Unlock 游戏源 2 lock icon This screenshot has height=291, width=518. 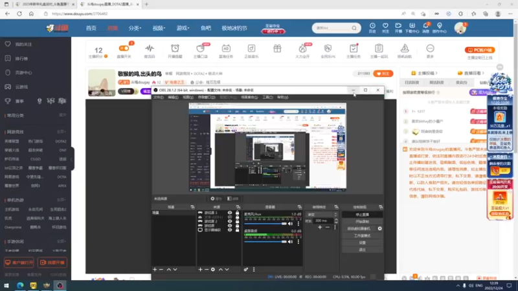pos(237,221)
